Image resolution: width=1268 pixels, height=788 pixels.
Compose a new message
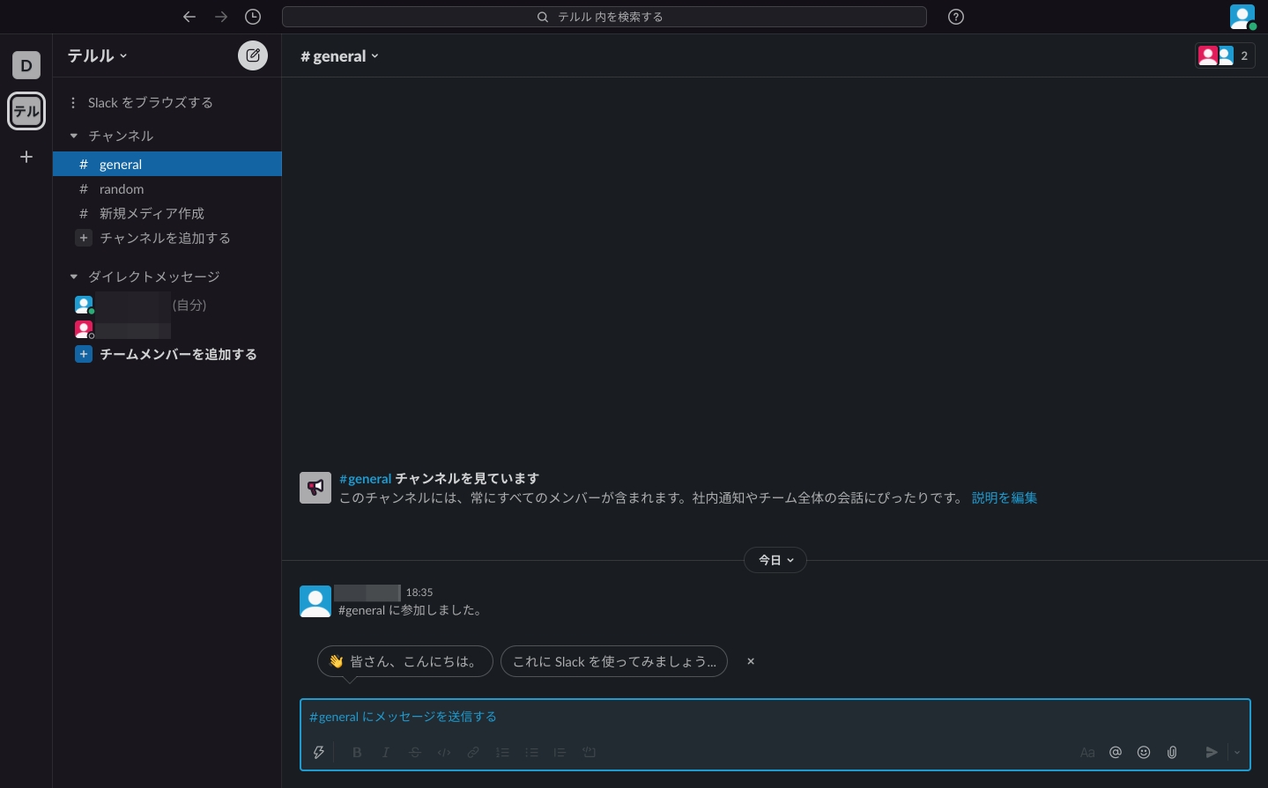[x=253, y=55]
